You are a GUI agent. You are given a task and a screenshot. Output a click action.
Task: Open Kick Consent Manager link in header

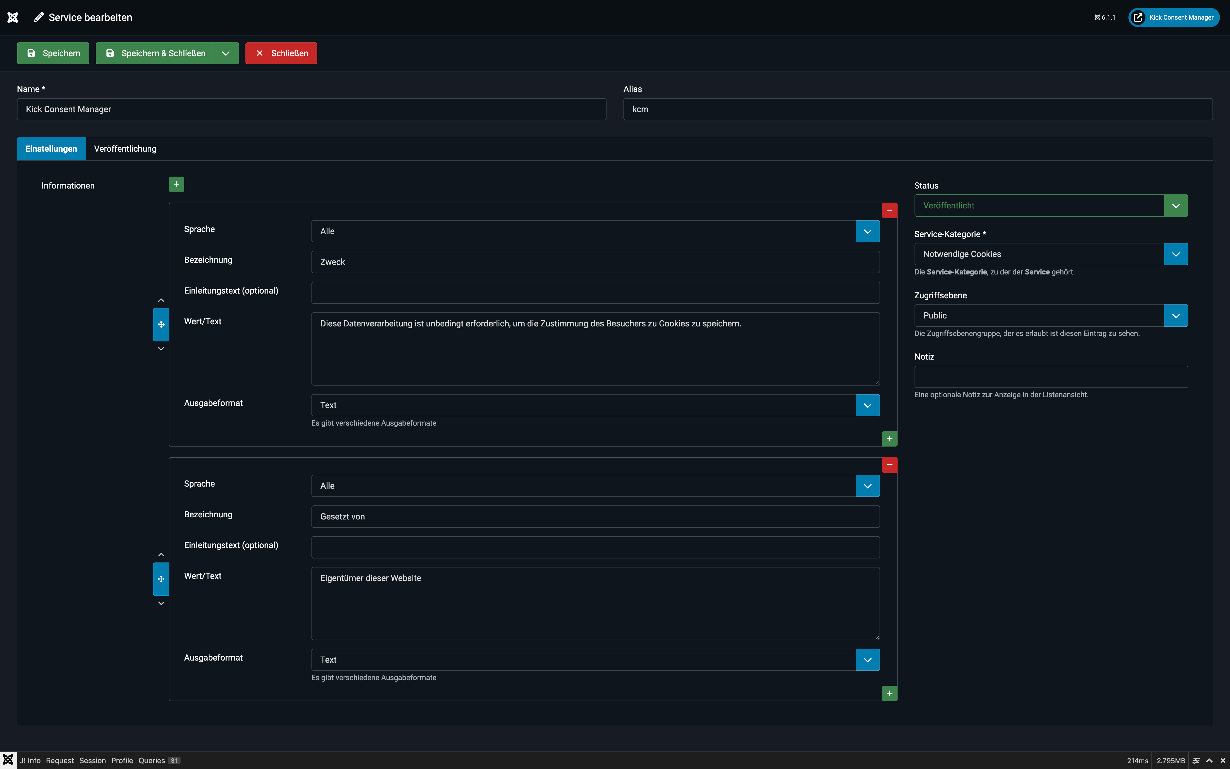click(x=1174, y=17)
